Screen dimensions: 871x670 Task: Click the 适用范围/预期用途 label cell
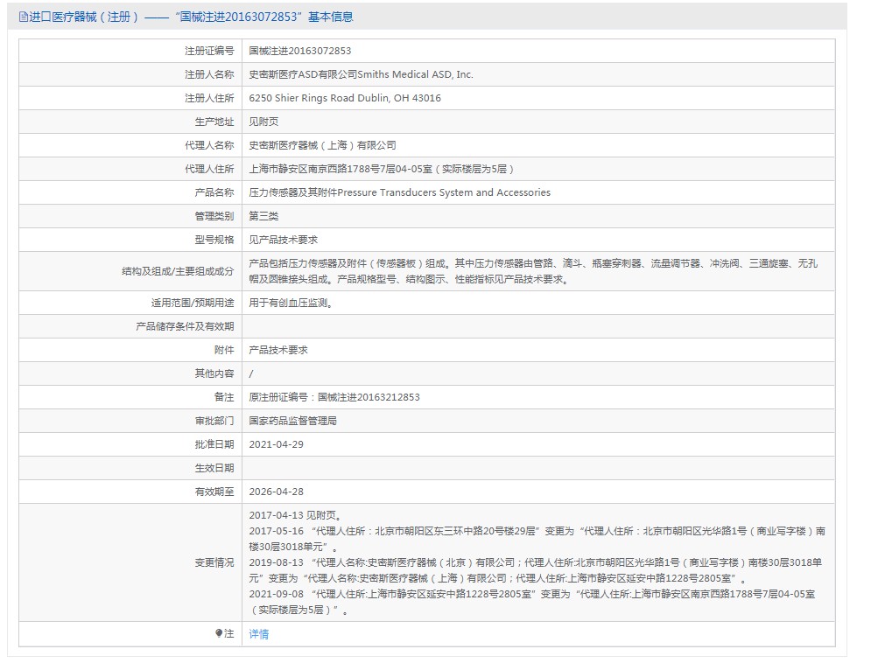pos(130,303)
